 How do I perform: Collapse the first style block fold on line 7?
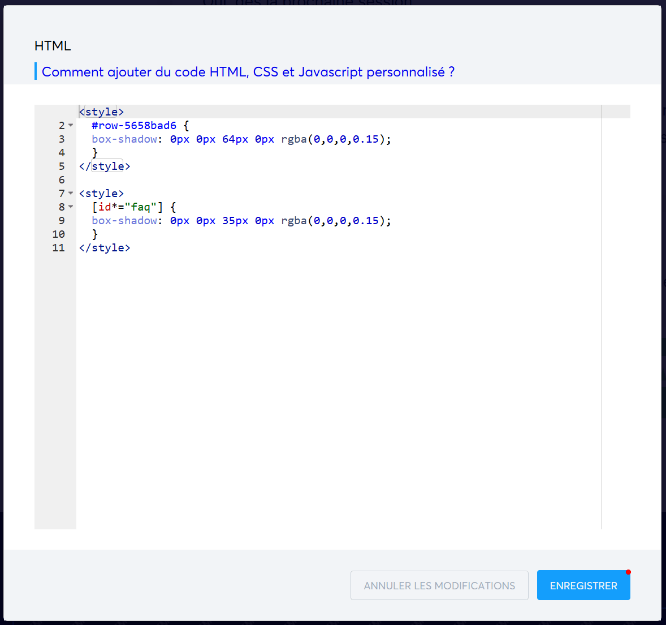(70, 193)
